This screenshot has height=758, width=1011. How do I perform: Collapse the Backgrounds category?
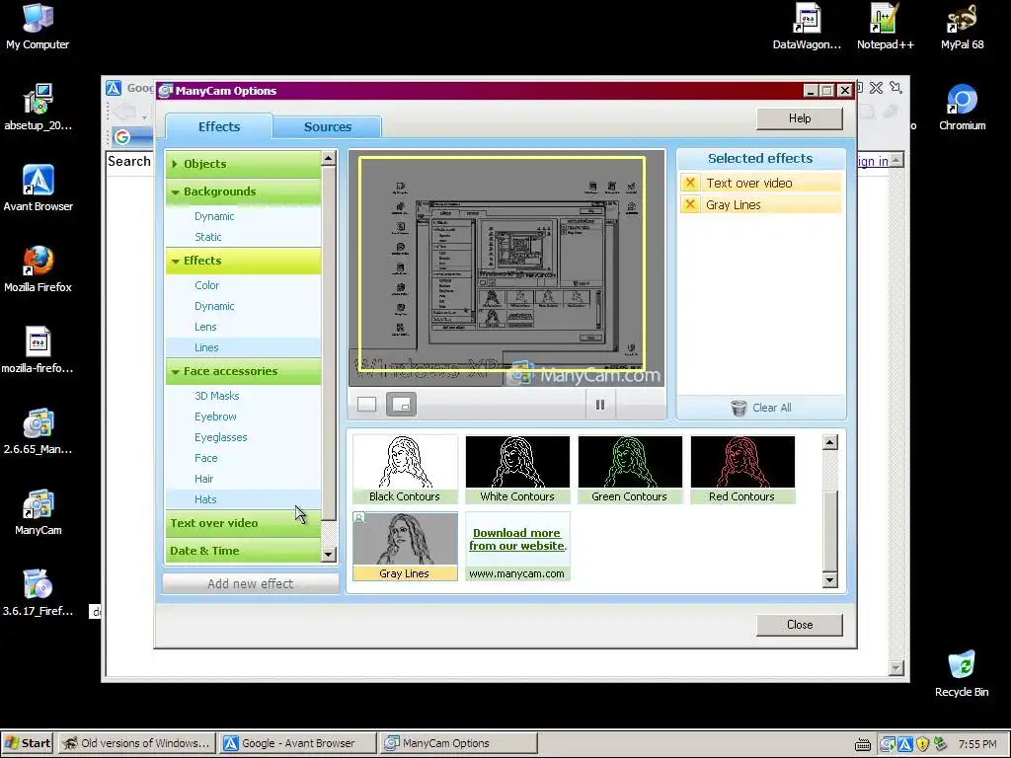pos(243,191)
